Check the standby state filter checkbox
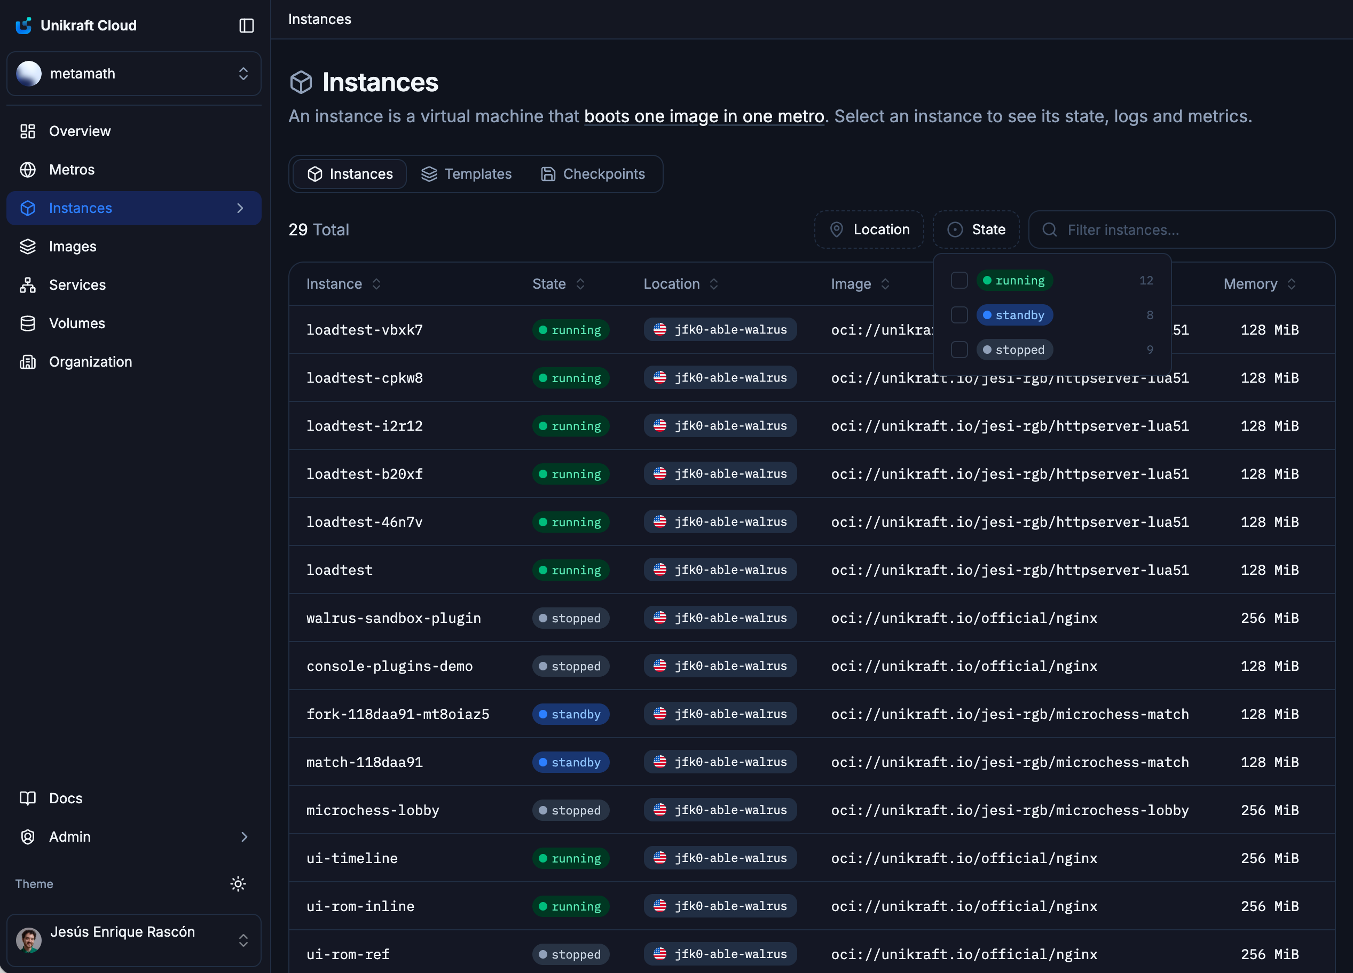This screenshot has width=1353, height=973. pyautogui.click(x=959, y=315)
